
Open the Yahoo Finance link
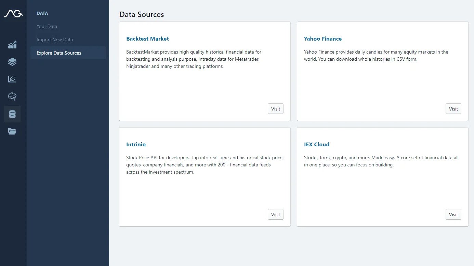point(323,39)
